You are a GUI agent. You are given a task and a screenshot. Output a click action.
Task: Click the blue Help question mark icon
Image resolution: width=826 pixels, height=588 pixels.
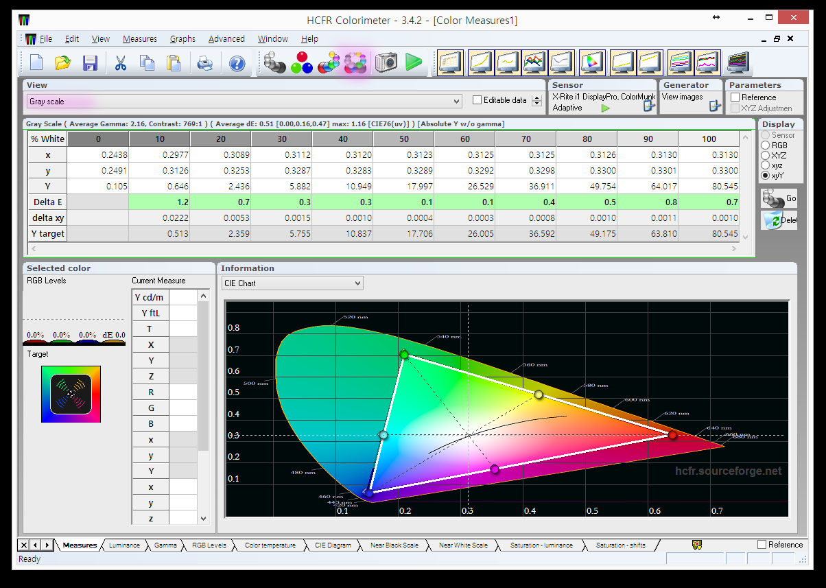click(237, 64)
